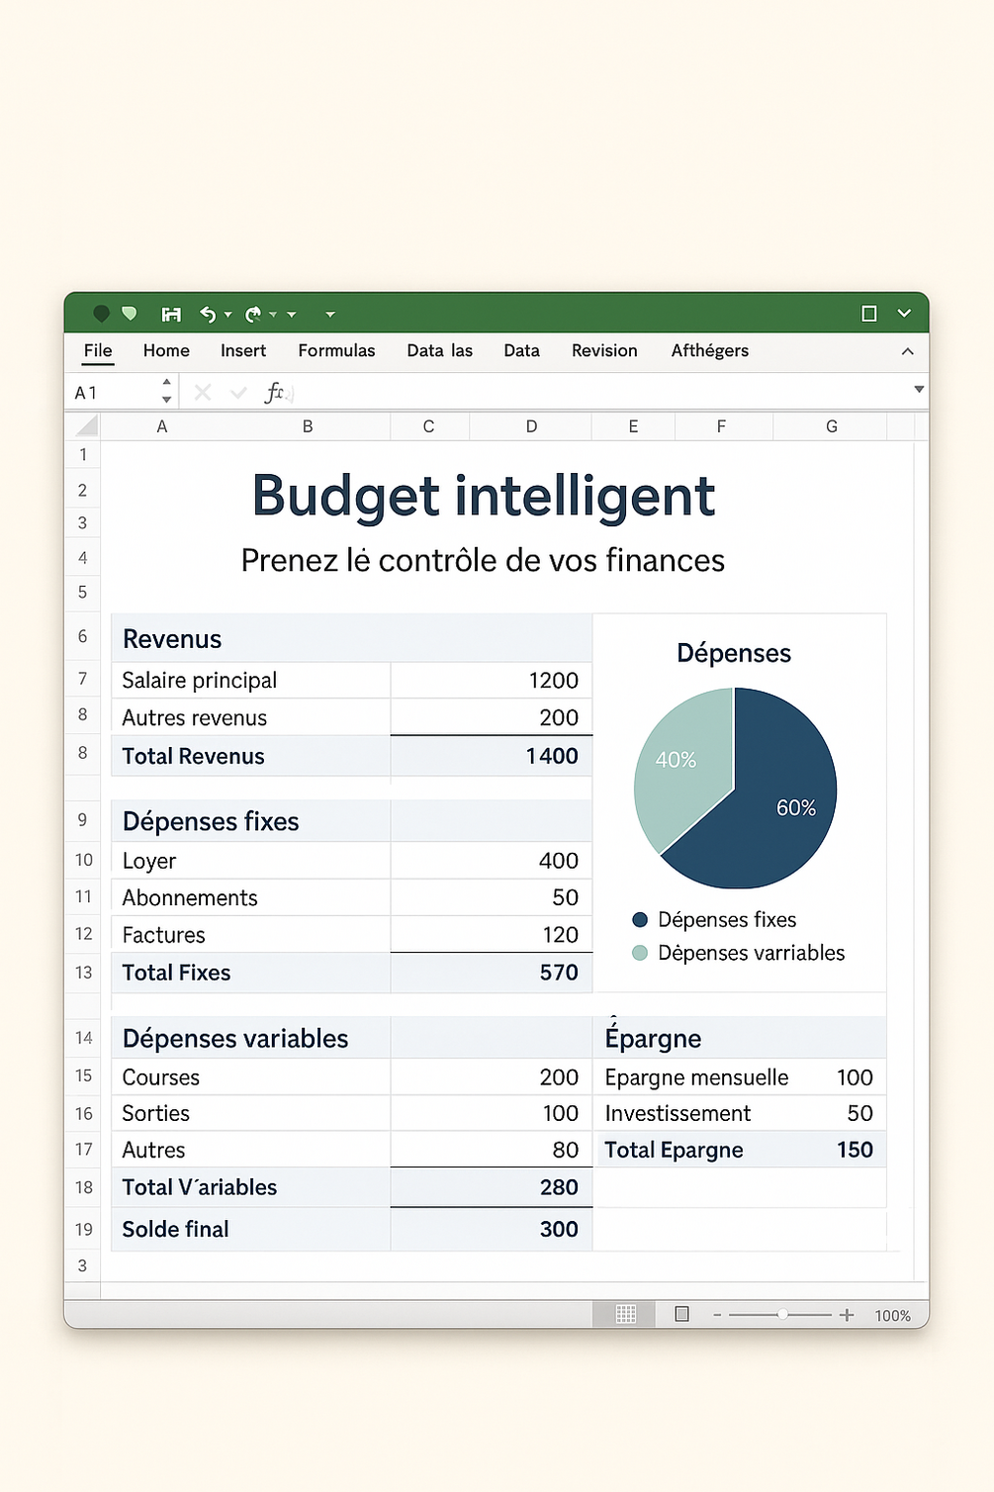This screenshot has height=1492, width=994.
Task: Open the Insert tab
Action: pos(243,350)
